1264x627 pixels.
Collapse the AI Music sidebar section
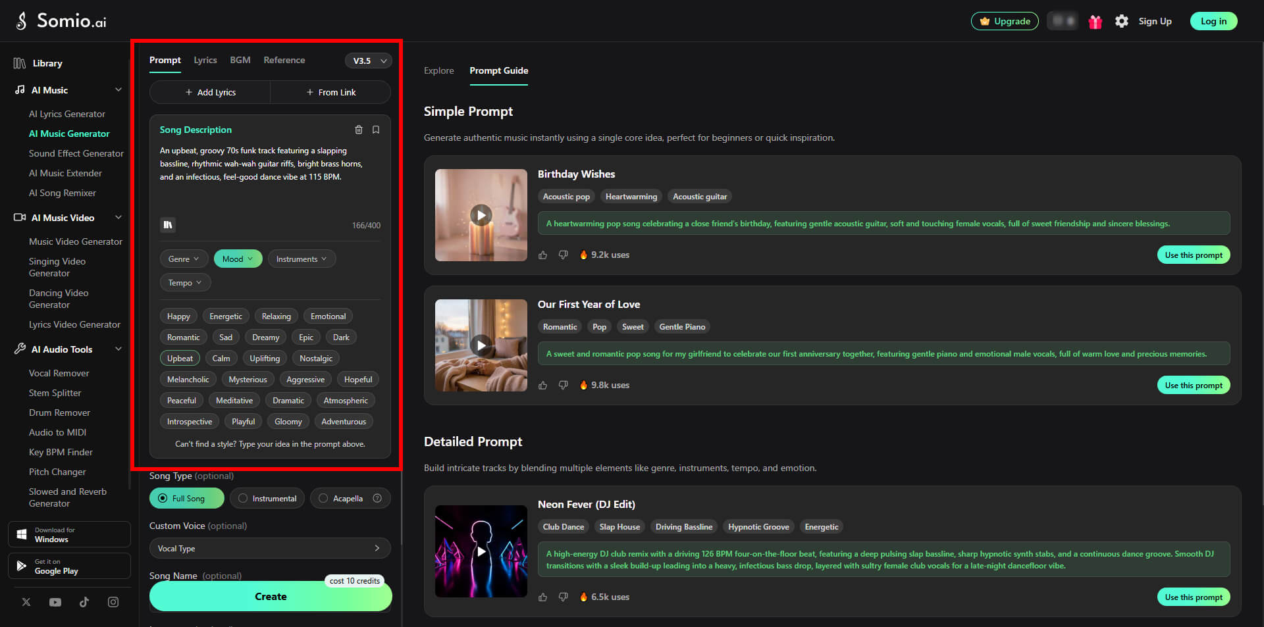(118, 89)
